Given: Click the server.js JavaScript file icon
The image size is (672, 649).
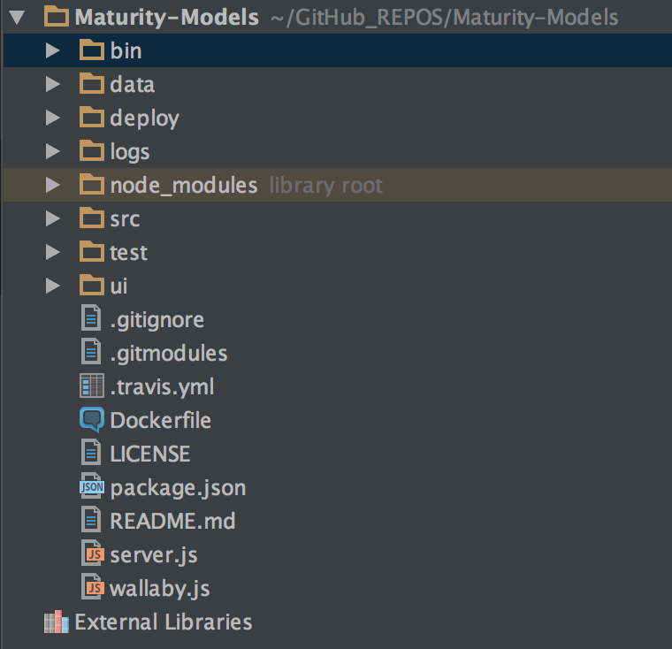Looking at the screenshot, I should pos(92,554).
